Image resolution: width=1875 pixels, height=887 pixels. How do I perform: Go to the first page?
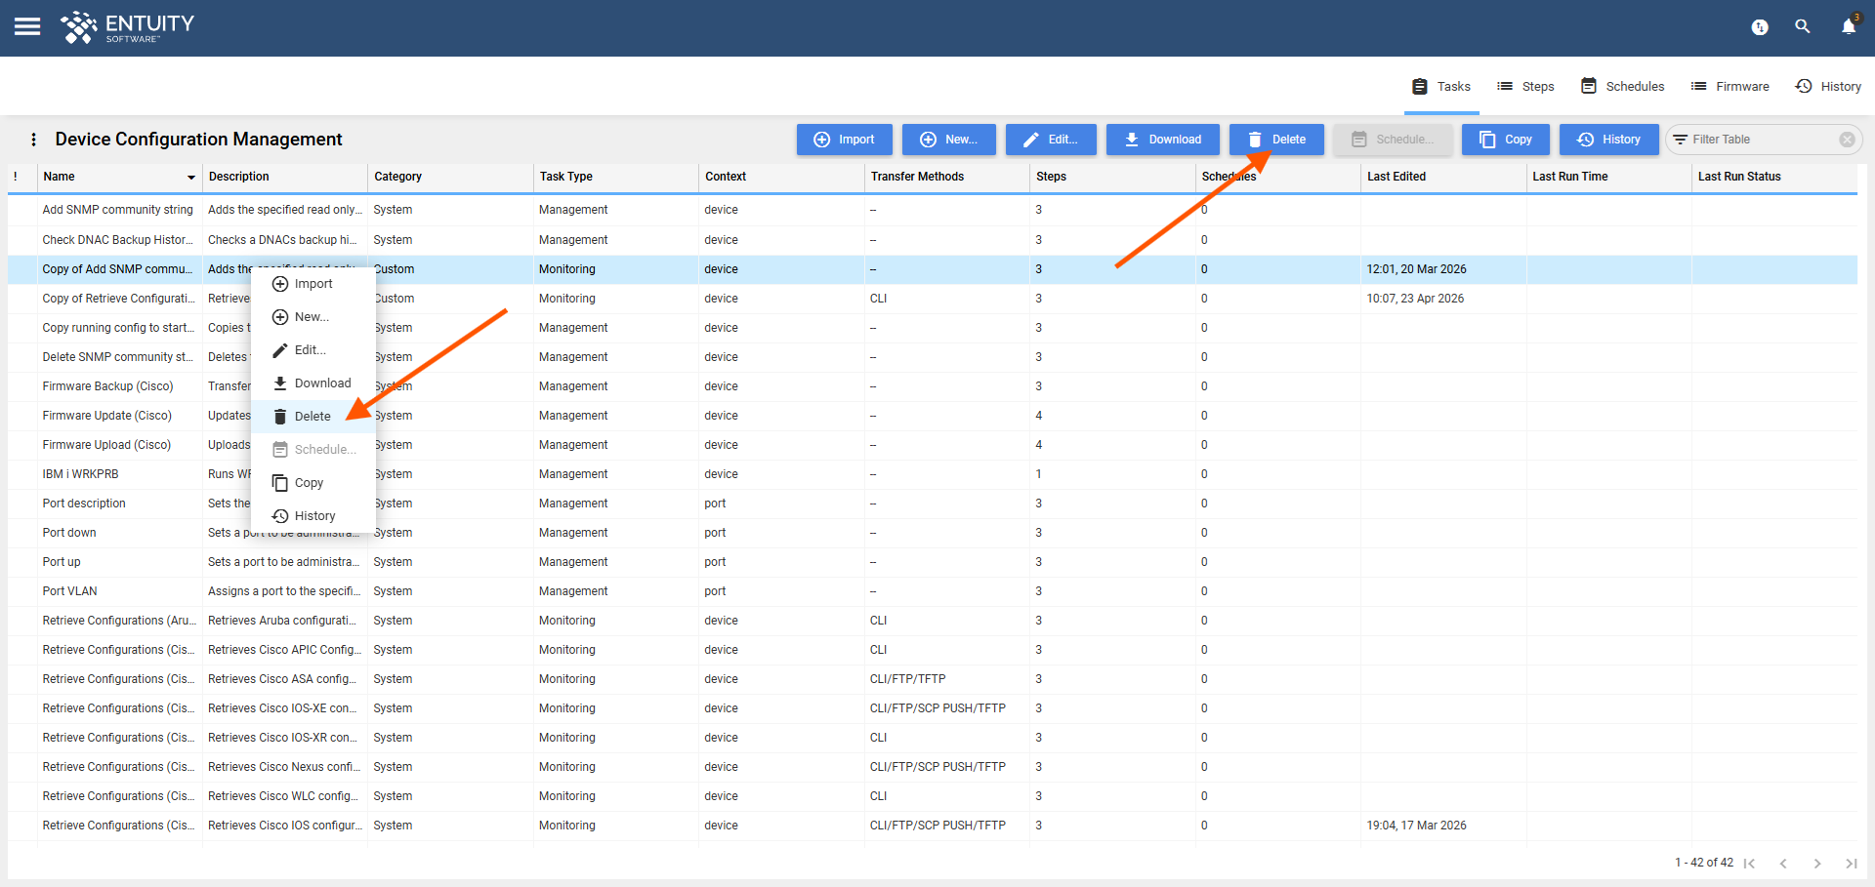coord(1749,863)
